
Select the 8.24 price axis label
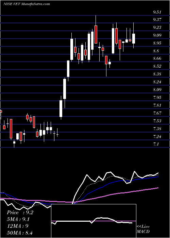click(x=157, y=82)
